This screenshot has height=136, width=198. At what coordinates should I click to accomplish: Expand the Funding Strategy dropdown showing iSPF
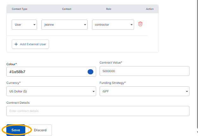coord(144,91)
